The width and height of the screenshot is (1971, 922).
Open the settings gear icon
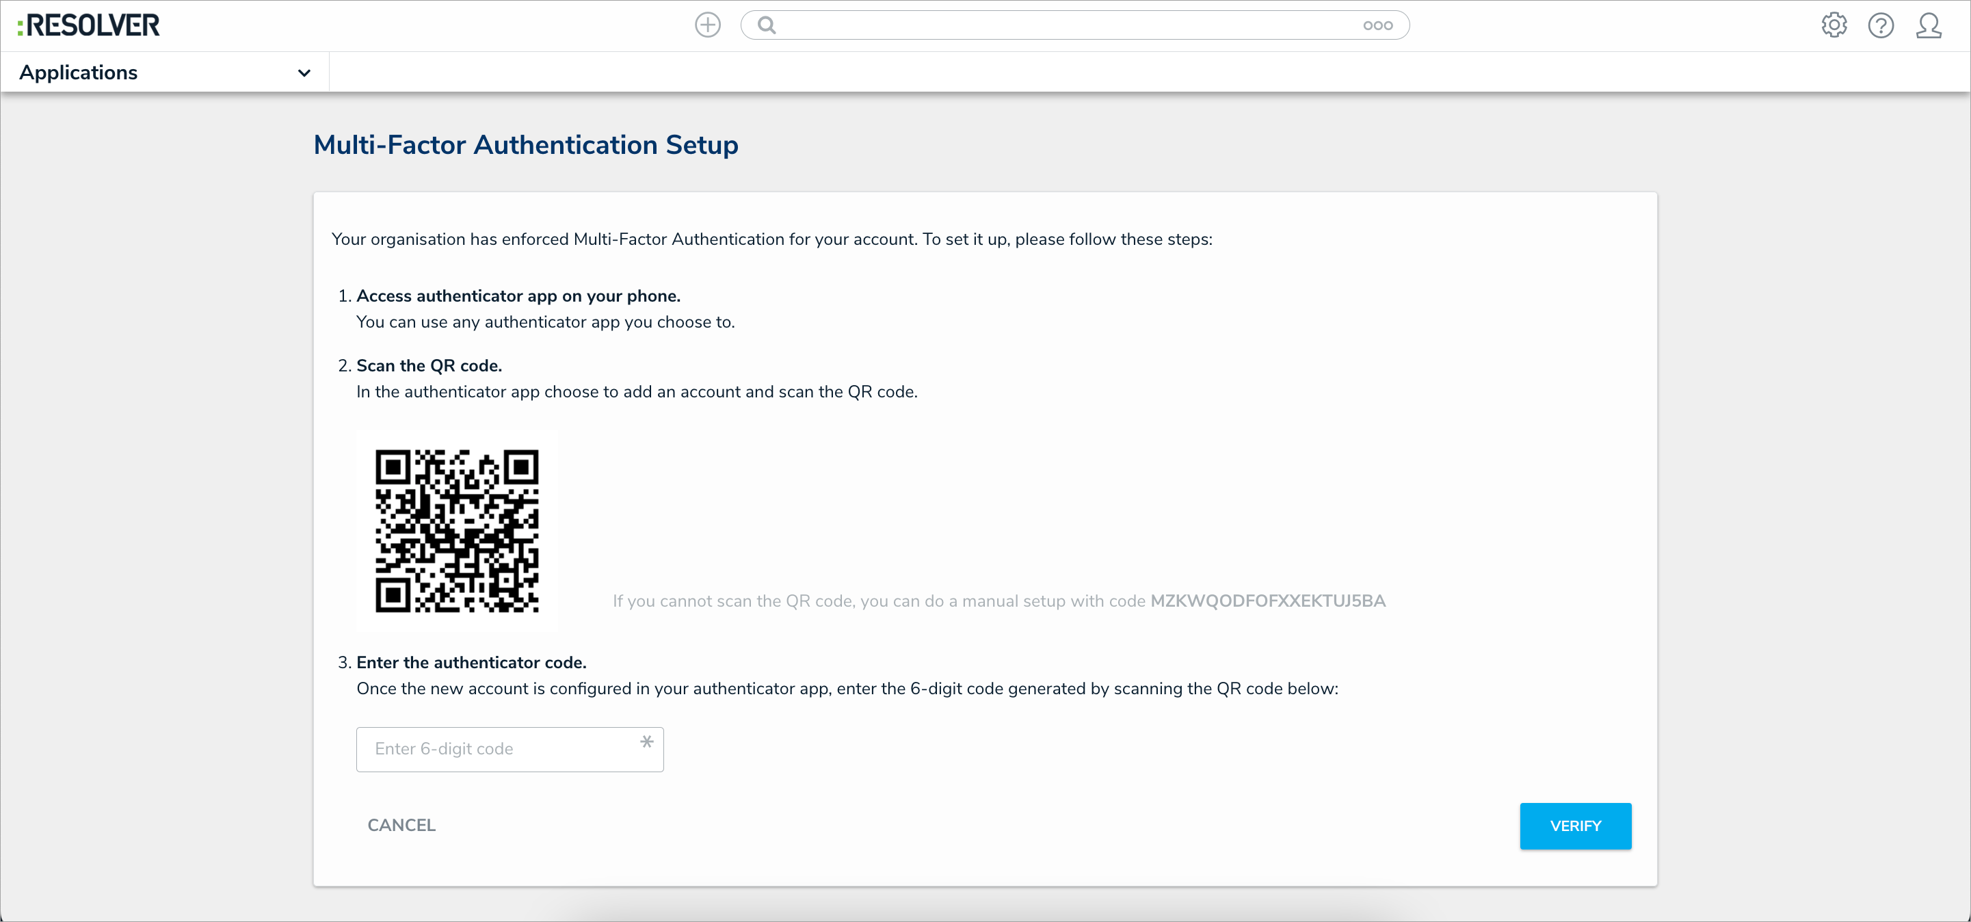pyautogui.click(x=1834, y=25)
